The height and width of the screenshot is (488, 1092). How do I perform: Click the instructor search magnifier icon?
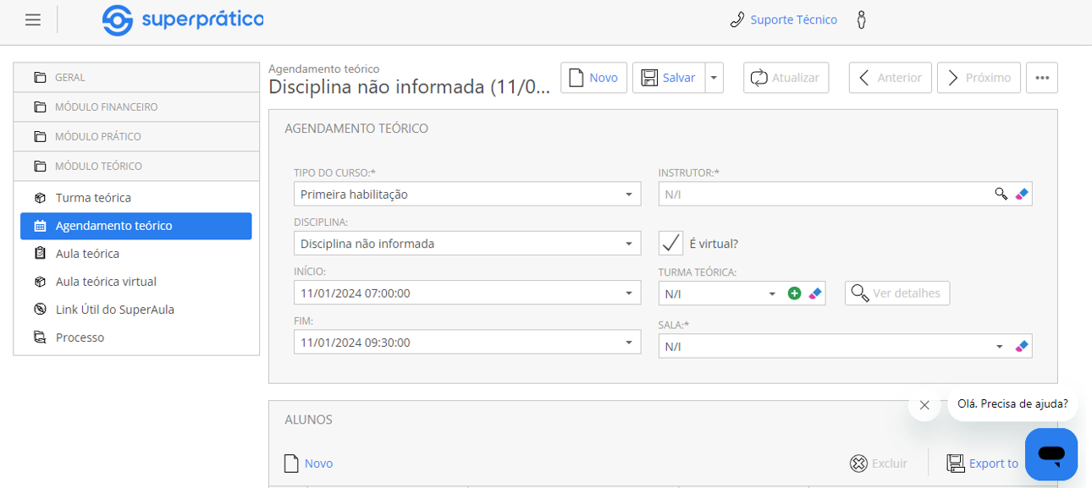(x=1001, y=194)
